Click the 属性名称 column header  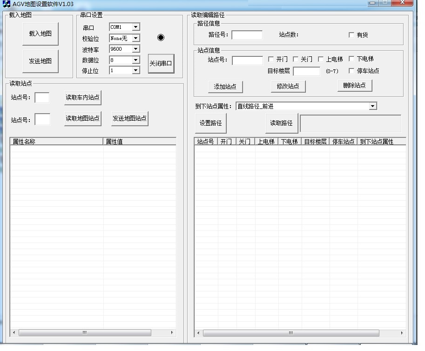coord(56,142)
